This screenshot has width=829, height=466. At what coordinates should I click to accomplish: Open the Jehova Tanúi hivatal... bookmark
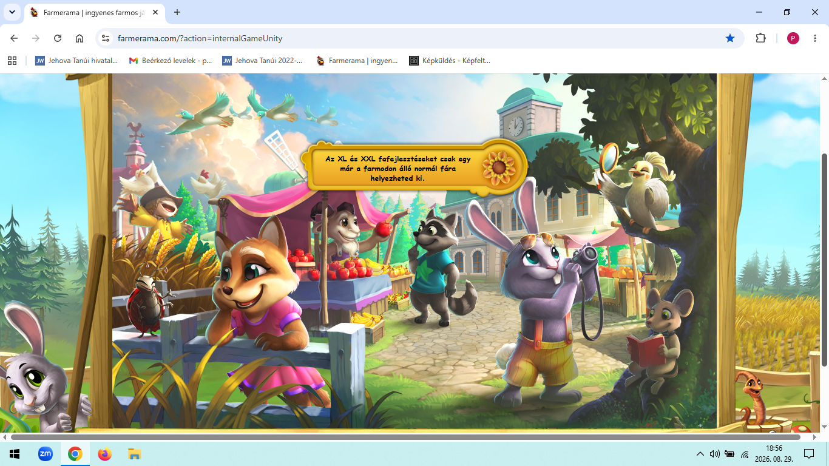tap(76, 61)
